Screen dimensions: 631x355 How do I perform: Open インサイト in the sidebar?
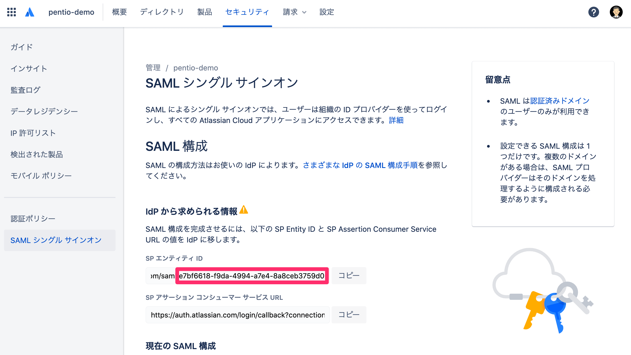pyautogui.click(x=60, y=69)
